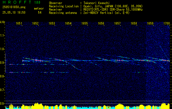This screenshot has height=109, width=172.
Task: Click the yellow signal-level peak under 1657
Action: coord(119,106)
